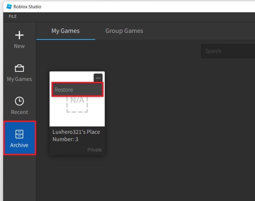This screenshot has height=201, width=255.
Task: Choose Restore from the context menu
Action: tap(77, 89)
